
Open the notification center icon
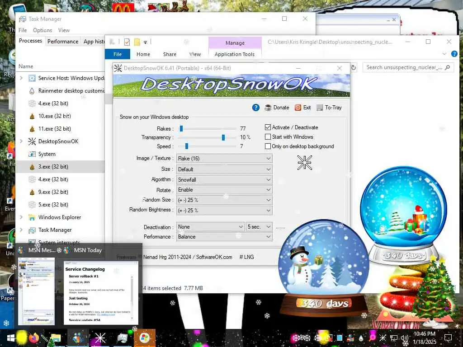coord(448,338)
